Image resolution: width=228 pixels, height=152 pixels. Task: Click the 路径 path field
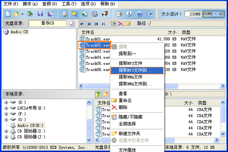tap(187, 24)
